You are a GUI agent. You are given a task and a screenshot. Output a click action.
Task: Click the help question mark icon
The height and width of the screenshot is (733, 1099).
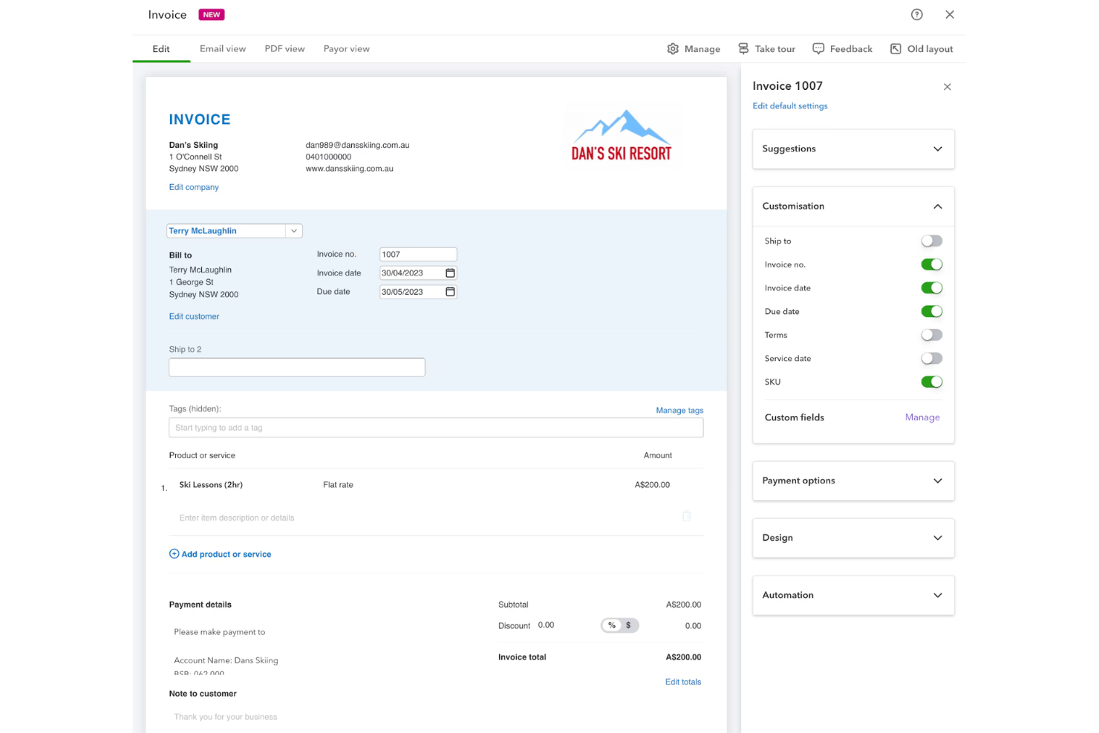pyautogui.click(x=916, y=14)
